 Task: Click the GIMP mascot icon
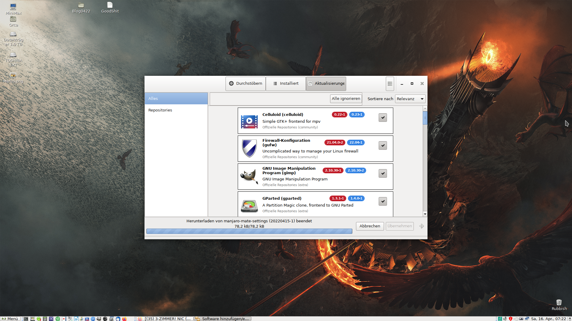coord(249,176)
